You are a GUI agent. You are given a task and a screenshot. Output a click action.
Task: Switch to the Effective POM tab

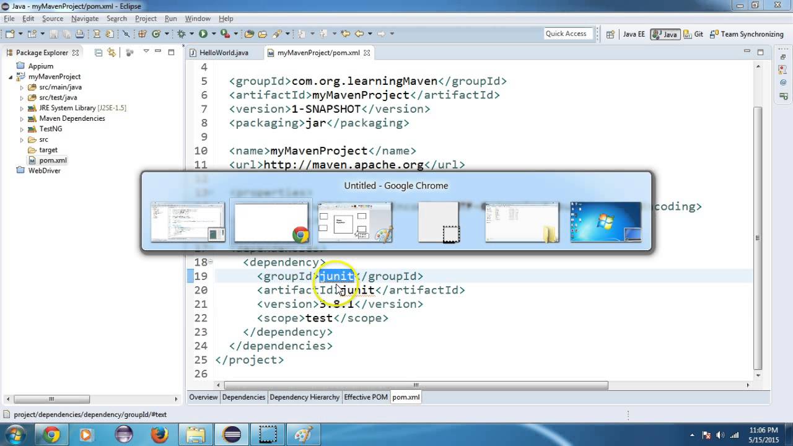click(366, 397)
